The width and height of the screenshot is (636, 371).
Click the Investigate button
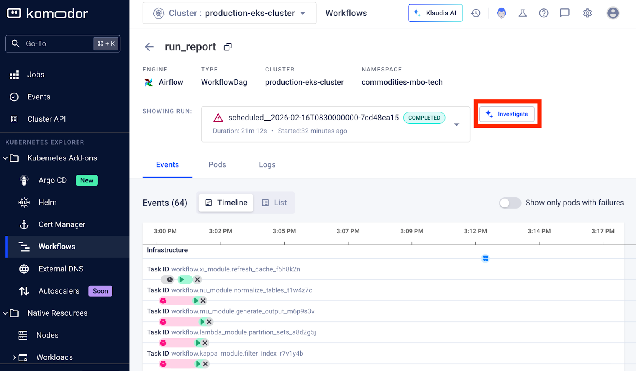click(x=507, y=114)
